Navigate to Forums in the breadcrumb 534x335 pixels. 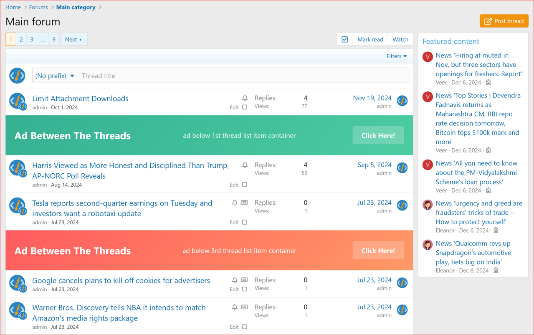(x=38, y=7)
